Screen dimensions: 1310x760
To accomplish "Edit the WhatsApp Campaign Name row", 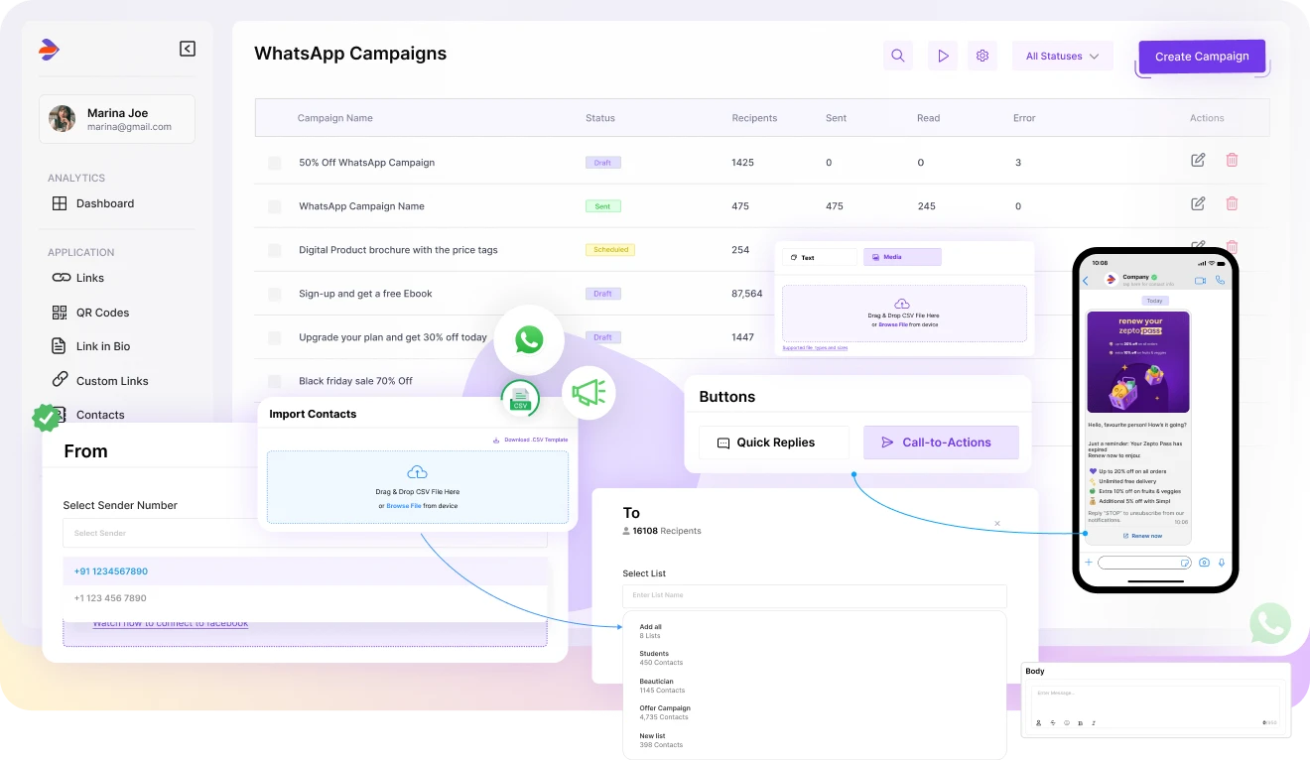I will tap(1198, 203).
